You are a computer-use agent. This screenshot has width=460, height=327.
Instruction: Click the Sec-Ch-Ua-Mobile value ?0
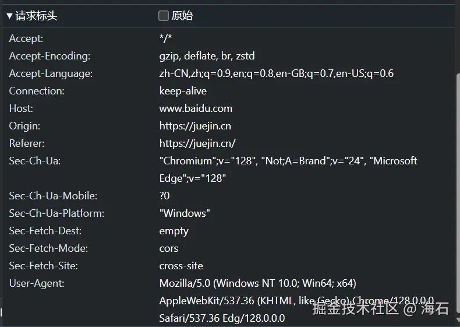(164, 196)
